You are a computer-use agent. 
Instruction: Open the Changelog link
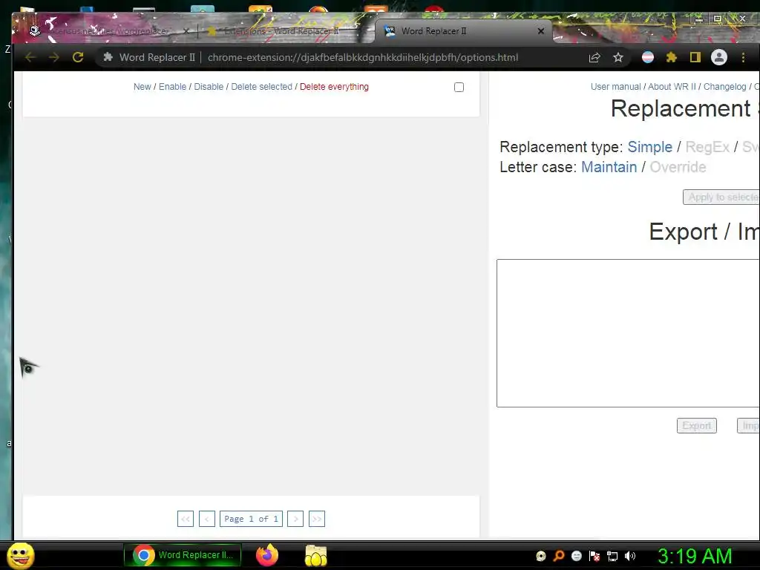tap(724, 87)
